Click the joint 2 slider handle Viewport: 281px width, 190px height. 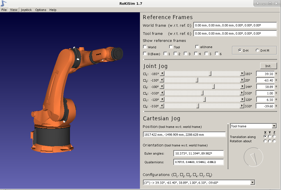(x=197, y=80)
